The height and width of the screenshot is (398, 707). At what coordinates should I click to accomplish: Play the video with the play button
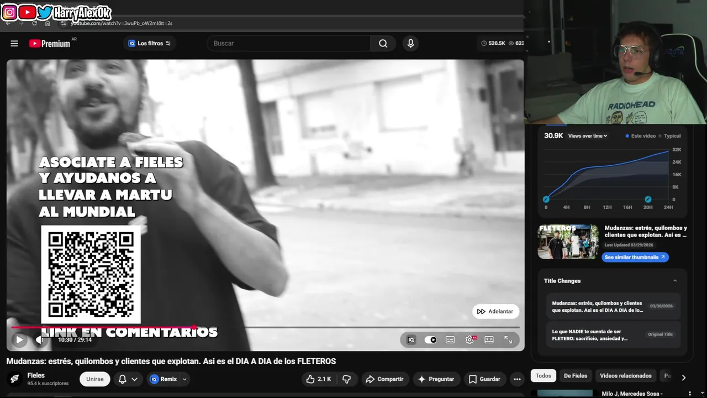point(19,340)
